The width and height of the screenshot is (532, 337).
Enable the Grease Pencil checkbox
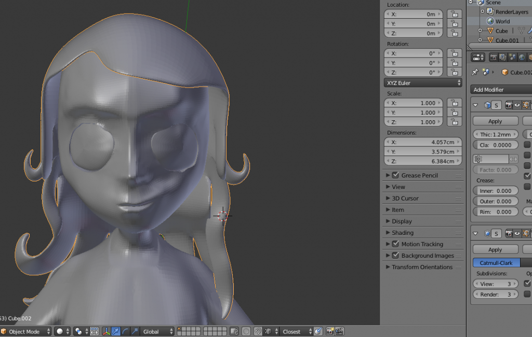pyautogui.click(x=395, y=175)
